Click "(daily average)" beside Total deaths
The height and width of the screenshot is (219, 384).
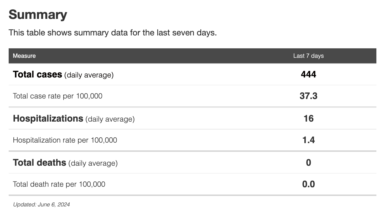tap(93, 163)
